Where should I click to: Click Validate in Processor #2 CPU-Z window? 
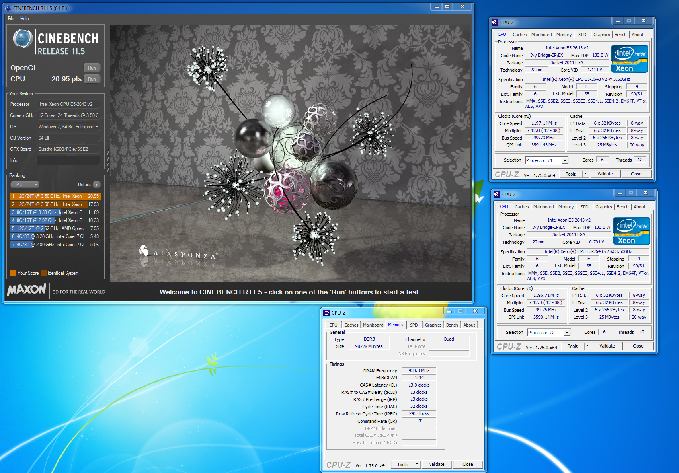tap(607, 346)
